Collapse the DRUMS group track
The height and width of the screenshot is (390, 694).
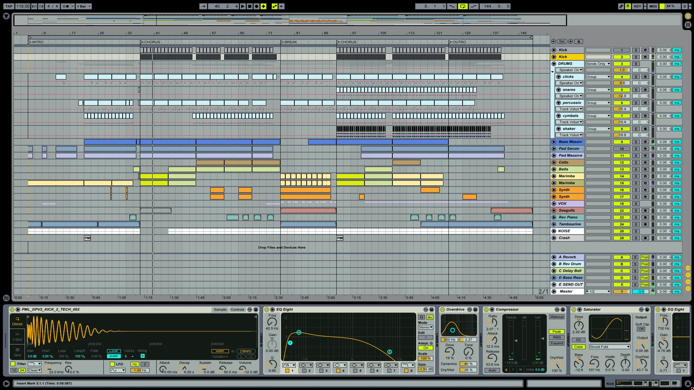pos(554,64)
